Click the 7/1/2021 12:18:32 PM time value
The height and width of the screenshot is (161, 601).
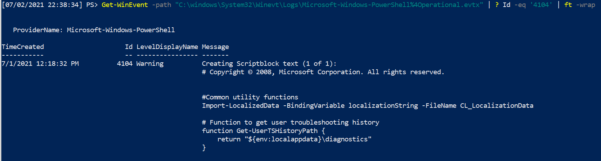(40, 64)
